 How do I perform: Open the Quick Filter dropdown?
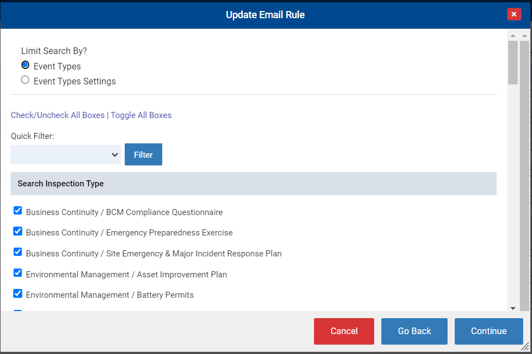66,154
